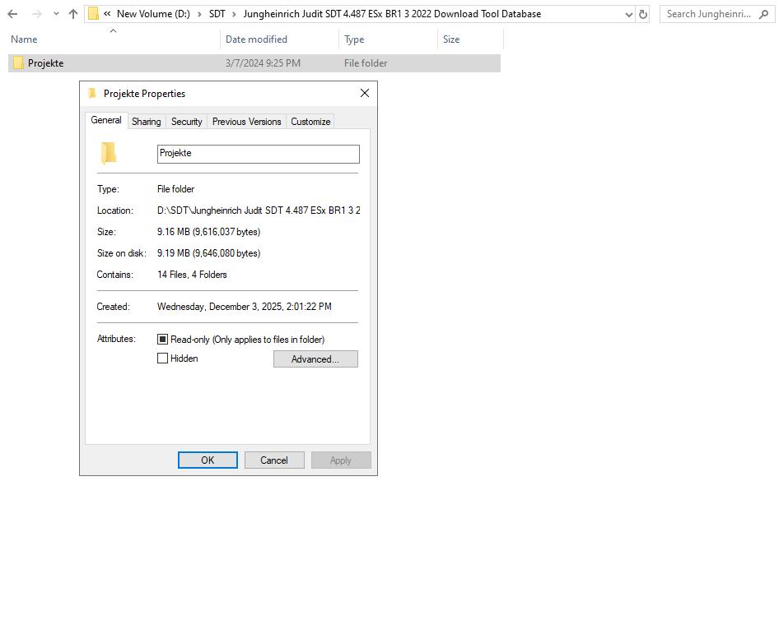779x643 pixels.
Task: Click the search magnifier icon
Action: click(x=764, y=14)
